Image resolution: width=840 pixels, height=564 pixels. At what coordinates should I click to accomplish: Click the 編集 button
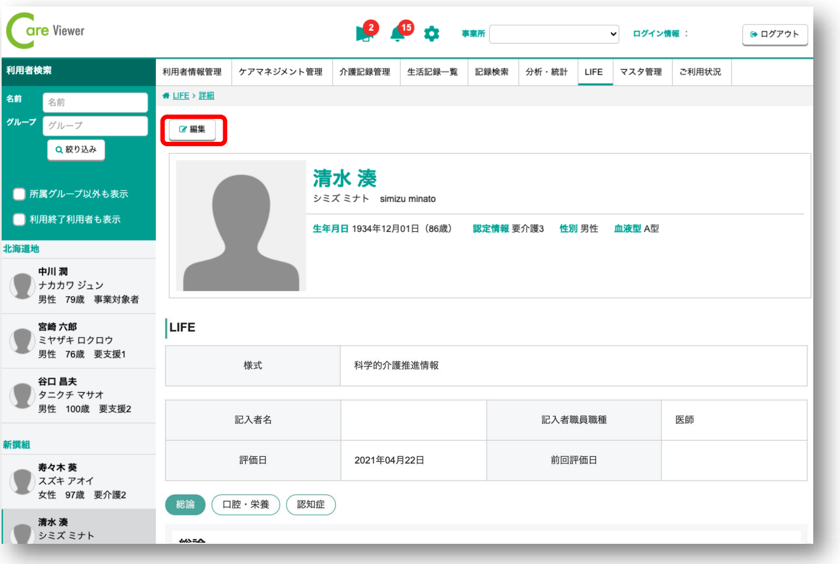pyautogui.click(x=193, y=130)
